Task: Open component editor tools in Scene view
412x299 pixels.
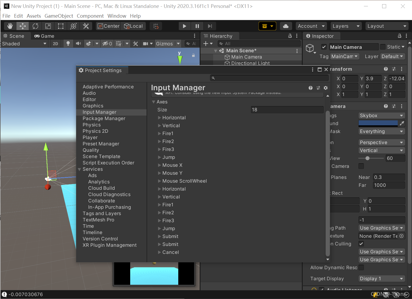Action: 135,44
